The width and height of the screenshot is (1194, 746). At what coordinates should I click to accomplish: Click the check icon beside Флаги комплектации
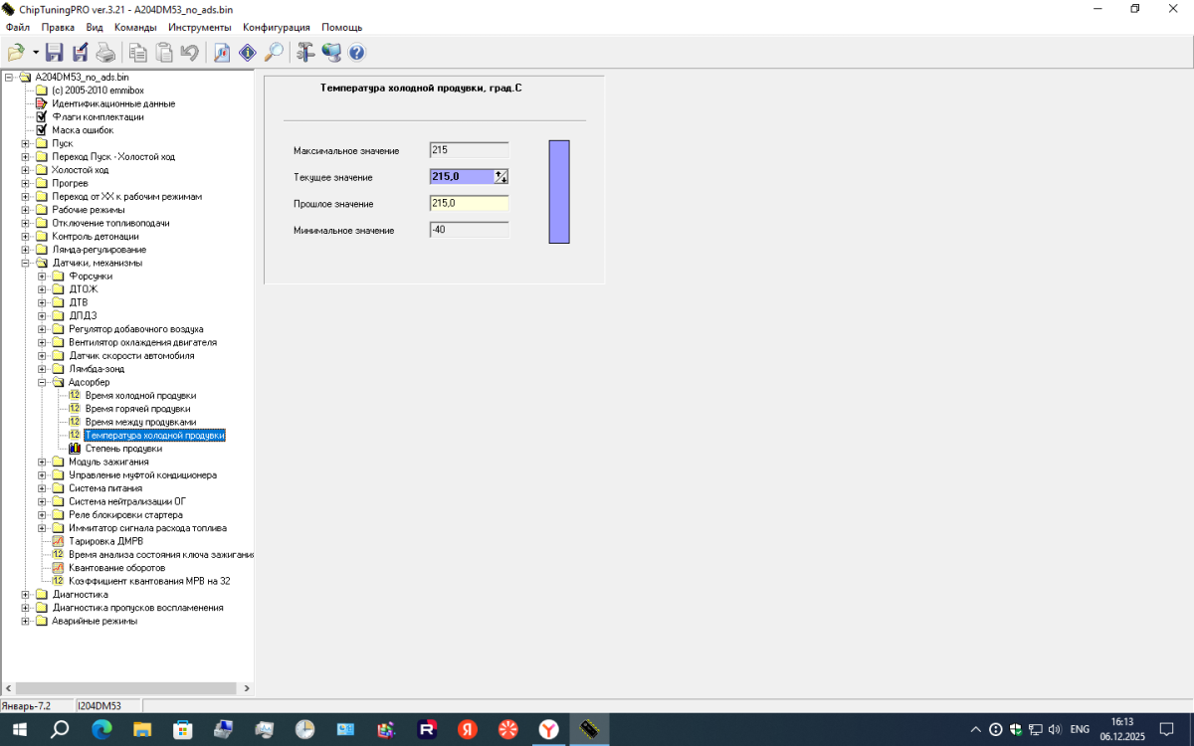pos(42,116)
